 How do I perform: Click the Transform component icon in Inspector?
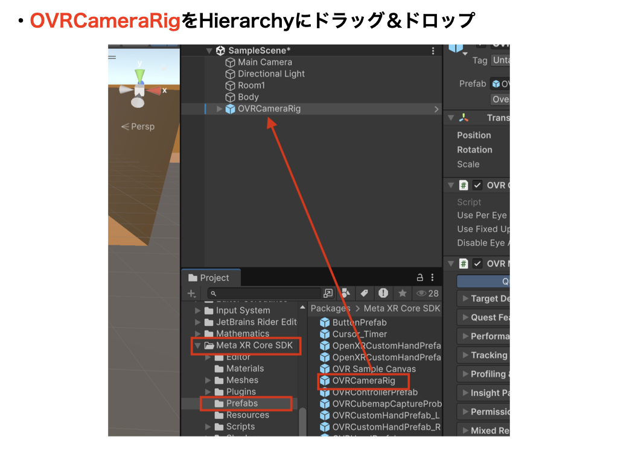click(x=465, y=117)
